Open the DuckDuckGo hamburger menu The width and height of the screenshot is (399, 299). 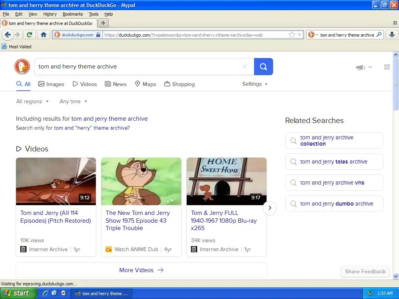coord(387,67)
